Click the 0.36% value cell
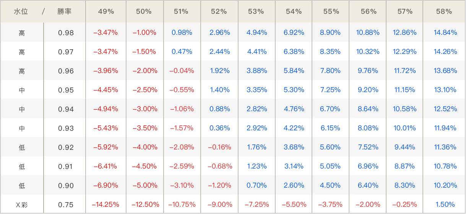The width and height of the screenshot is (466, 214). [219, 128]
